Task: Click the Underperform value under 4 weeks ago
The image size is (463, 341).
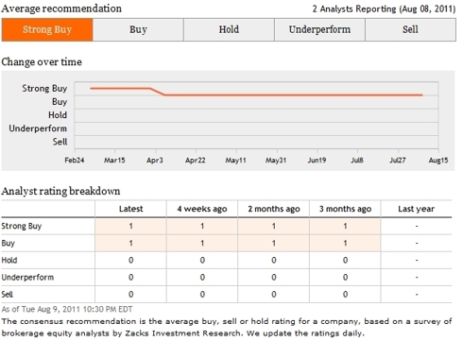Action: point(202,278)
